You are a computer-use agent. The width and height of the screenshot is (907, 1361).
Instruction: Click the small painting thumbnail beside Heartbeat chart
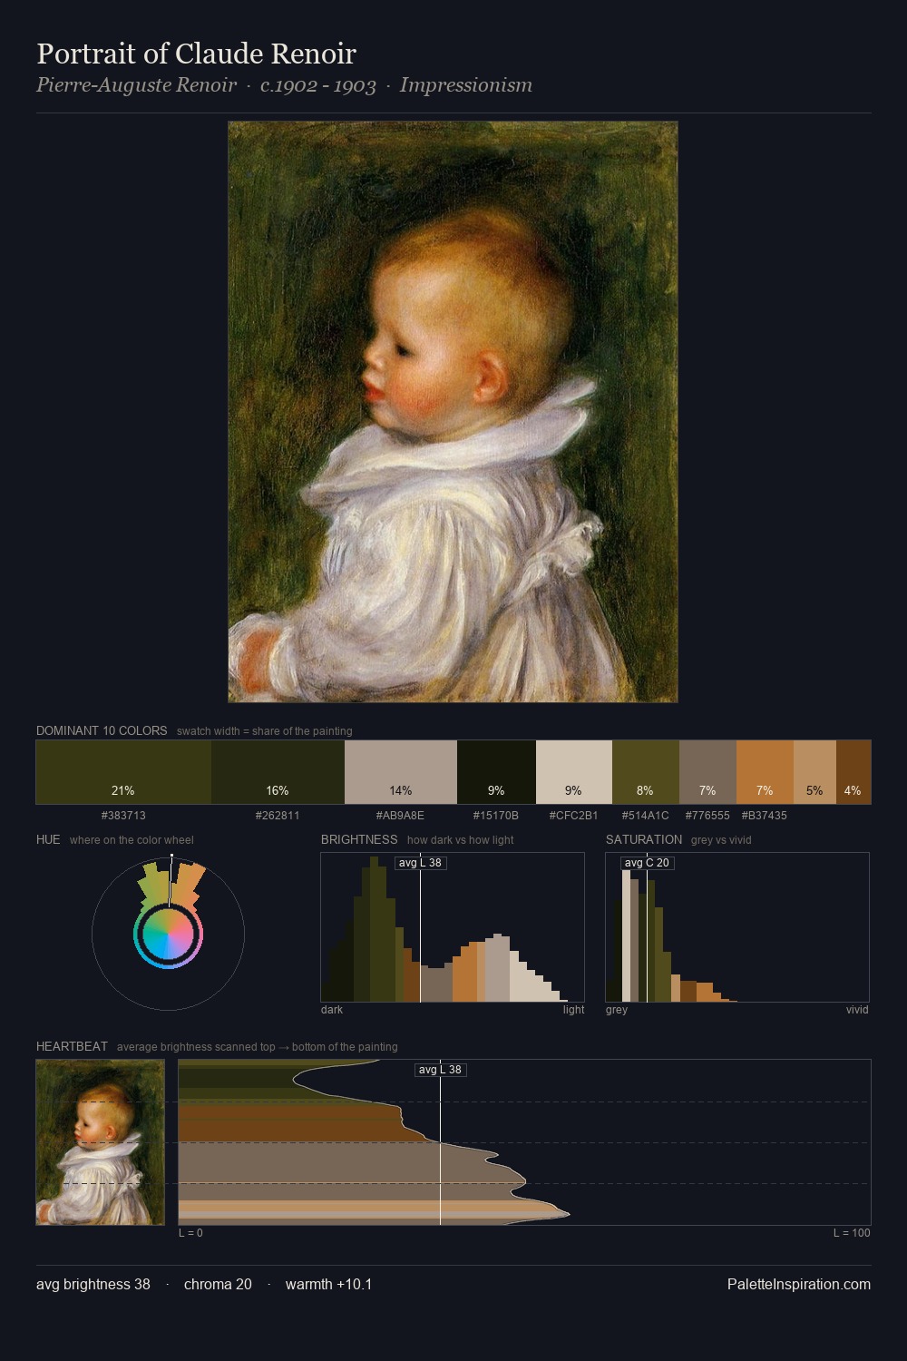101,1142
